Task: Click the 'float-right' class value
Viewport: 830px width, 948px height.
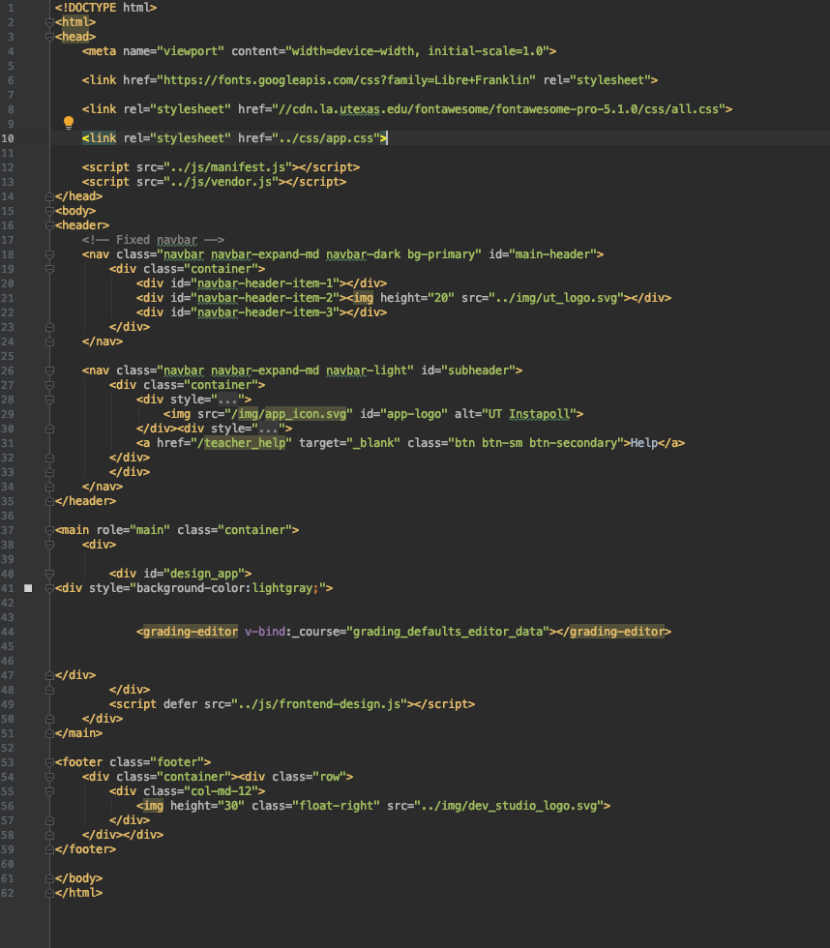Action: click(x=336, y=806)
